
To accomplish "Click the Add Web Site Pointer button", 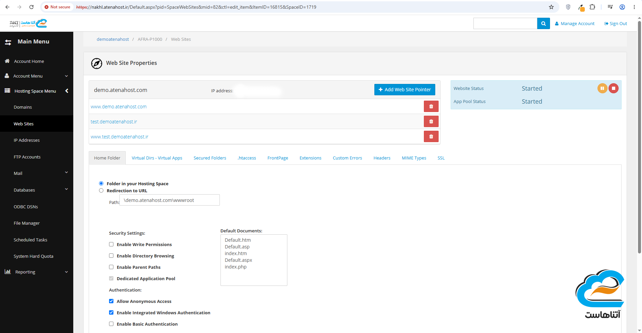I will tap(404, 90).
